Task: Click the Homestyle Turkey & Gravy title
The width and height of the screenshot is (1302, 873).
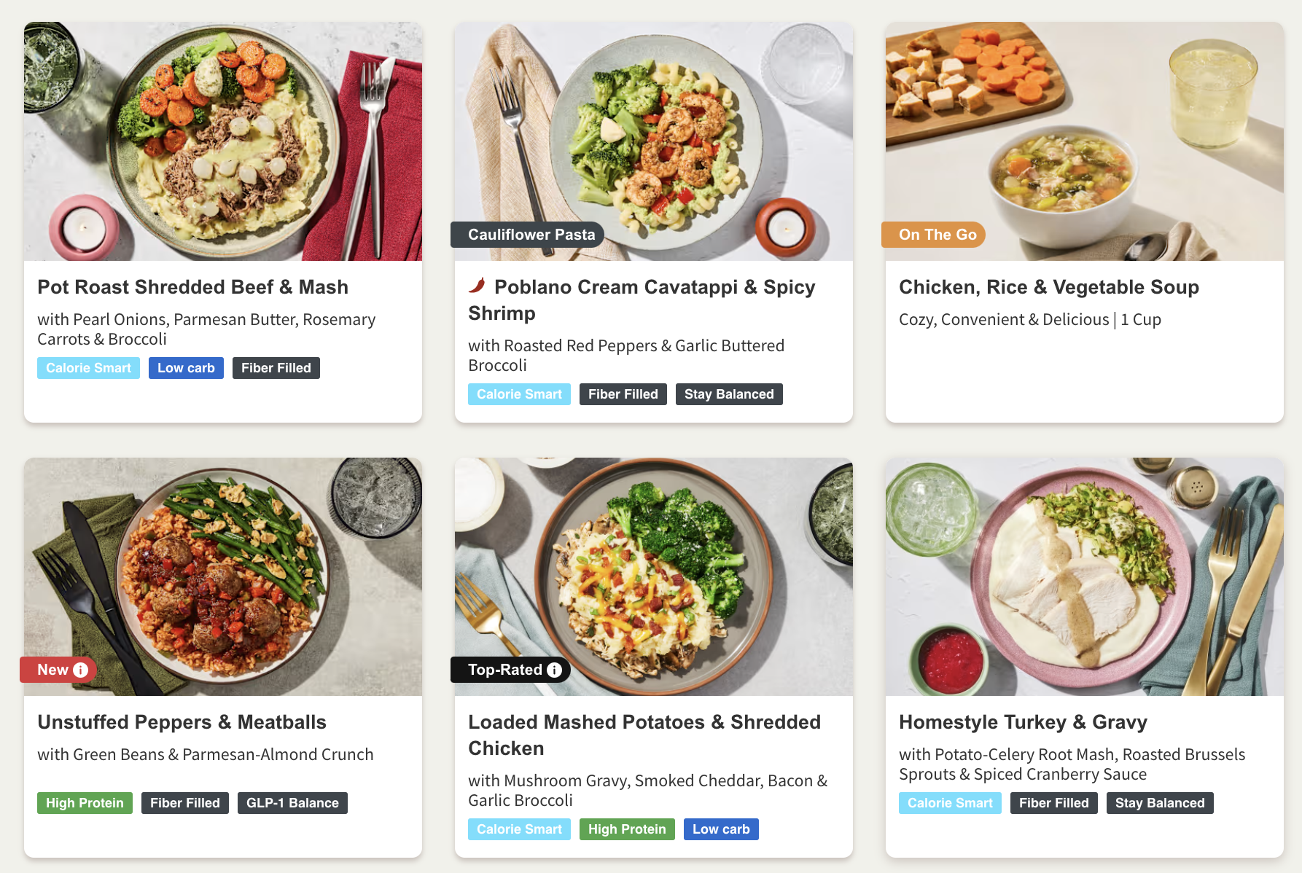Action: pos(1023,722)
